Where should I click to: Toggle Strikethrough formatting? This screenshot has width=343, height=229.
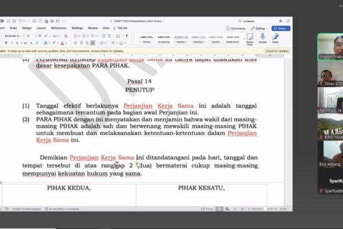coord(26,43)
